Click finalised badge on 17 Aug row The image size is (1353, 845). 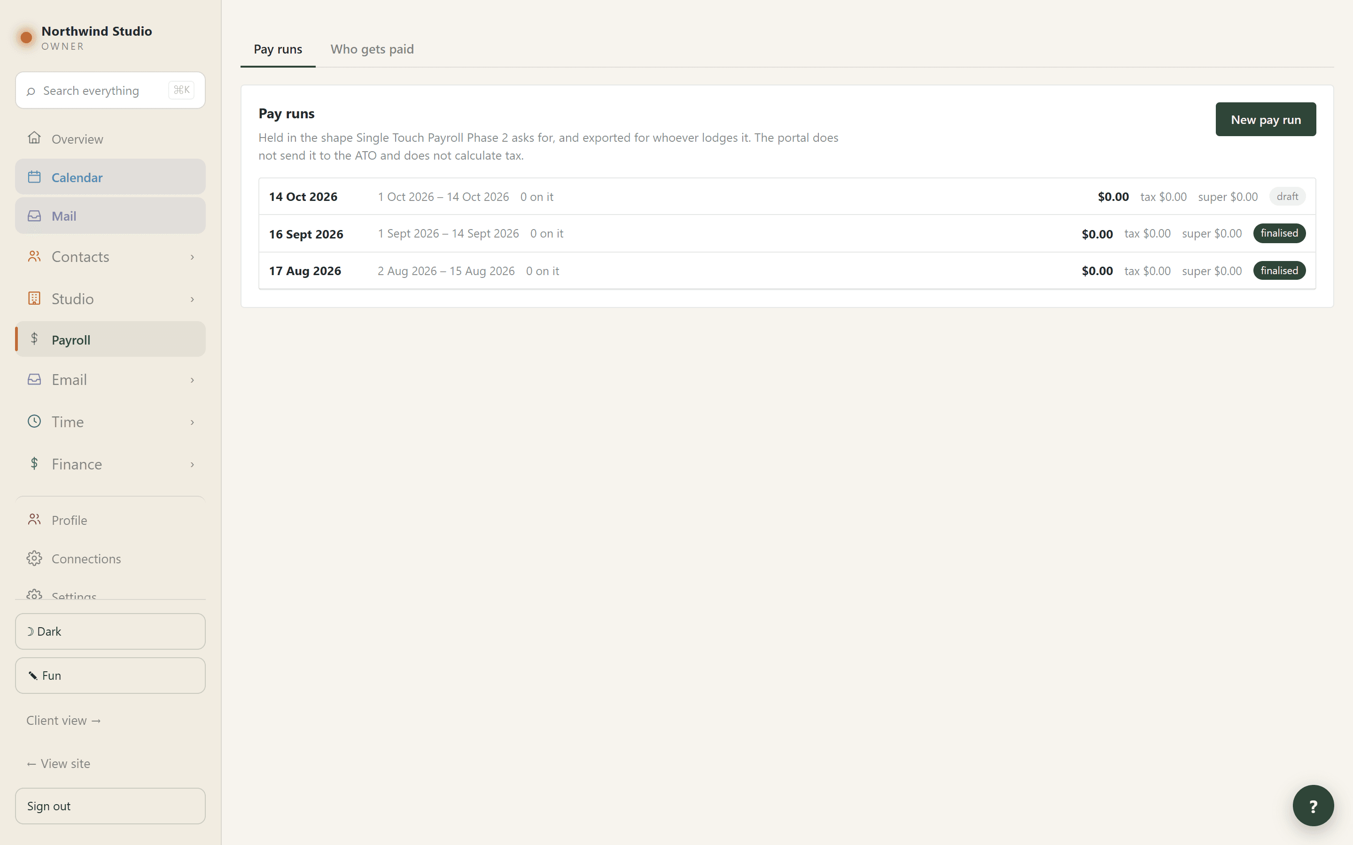(1279, 270)
